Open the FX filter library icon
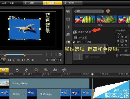The image size is (130, 99). point(68,42)
